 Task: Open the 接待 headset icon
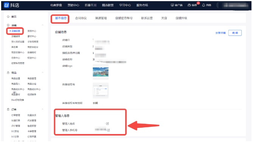pos(189,5)
